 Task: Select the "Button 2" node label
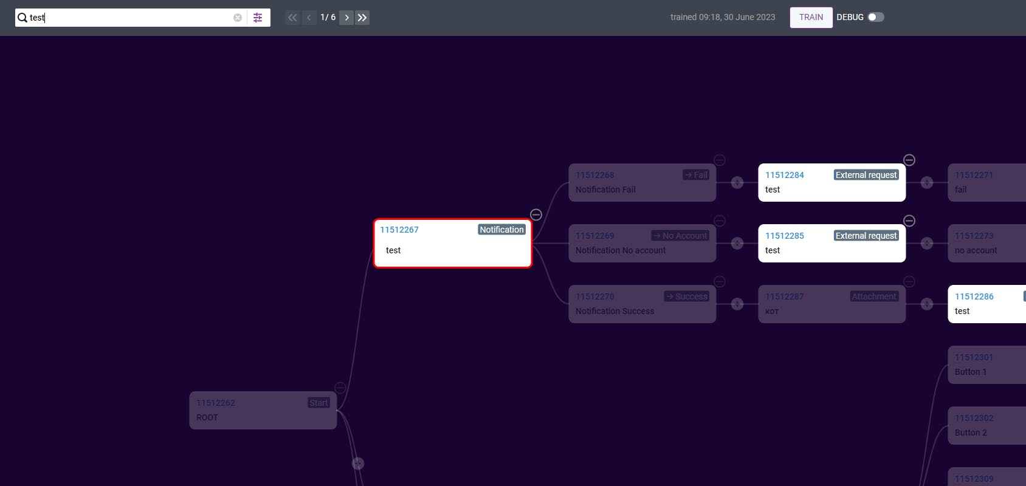(x=971, y=433)
